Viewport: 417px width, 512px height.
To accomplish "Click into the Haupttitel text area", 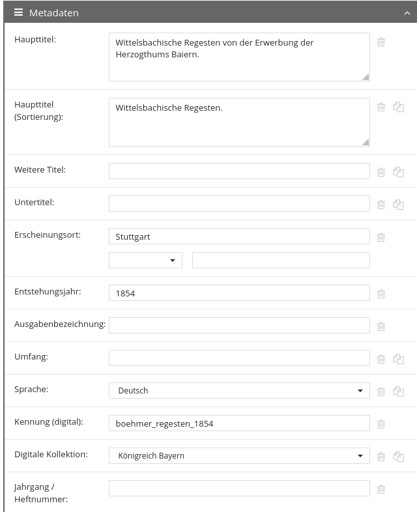I will click(x=239, y=57).
